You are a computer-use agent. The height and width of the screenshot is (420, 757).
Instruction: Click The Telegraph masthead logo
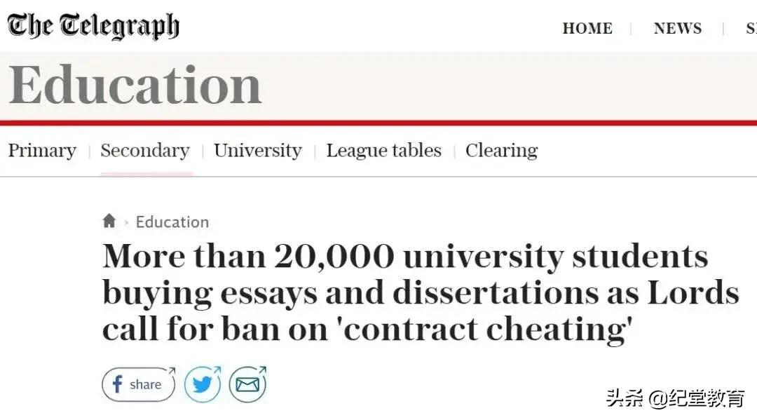(93, 27)
